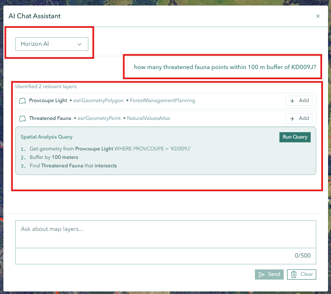Click the paper plane Send icon
This screenshot has height=294, width=331.
(x=262, y=275)
